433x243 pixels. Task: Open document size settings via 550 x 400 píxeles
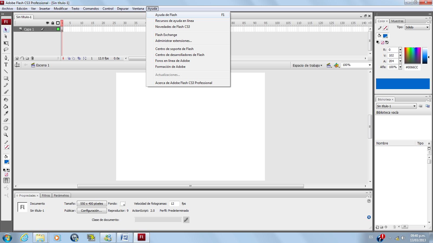(92, 204)
